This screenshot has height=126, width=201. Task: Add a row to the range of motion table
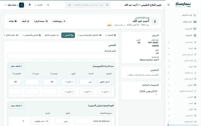pos(16,66)
